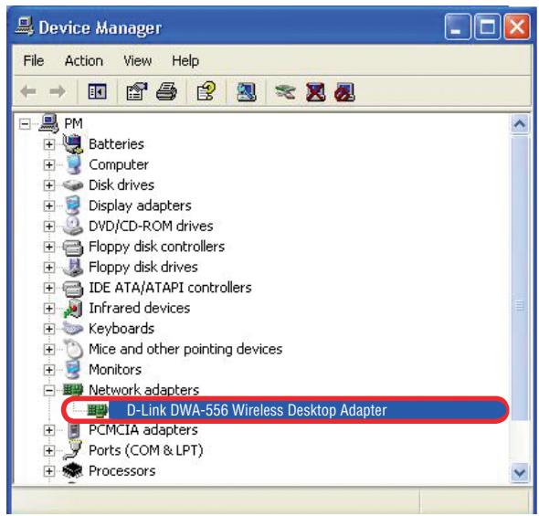539x516 pixels.
Task: Expand the Keyboards node
Action: coord(48,329)
